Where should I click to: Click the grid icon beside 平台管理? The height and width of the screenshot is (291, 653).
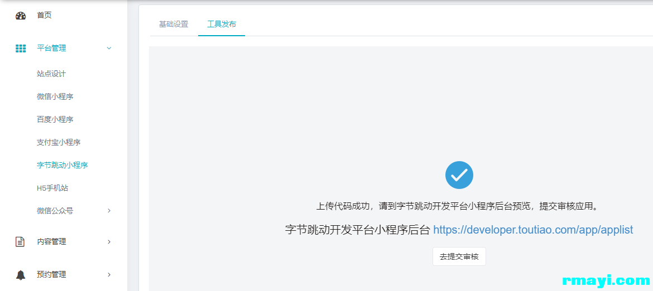click(21, 48)
